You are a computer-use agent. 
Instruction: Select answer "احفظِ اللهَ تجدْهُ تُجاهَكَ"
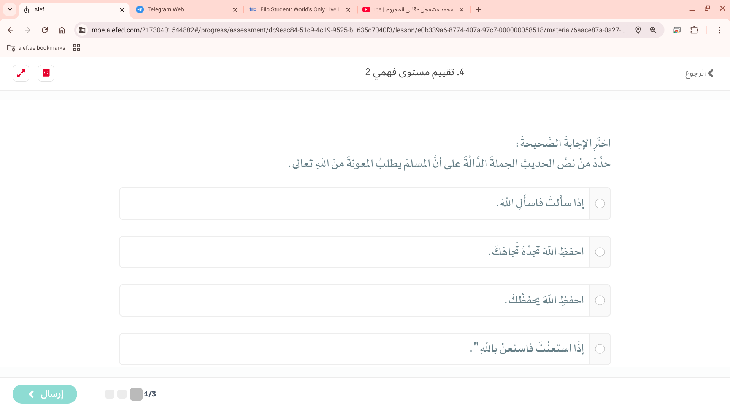pyautogui.click(x=600, y=252)
